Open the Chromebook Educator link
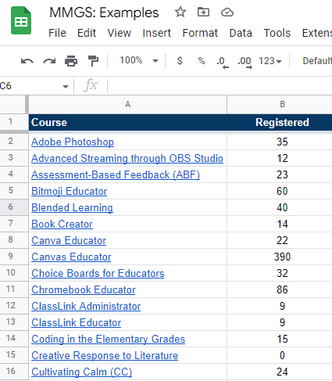Image resolution: width=332 pixels, height=381 pixels. tap(84, 290)
